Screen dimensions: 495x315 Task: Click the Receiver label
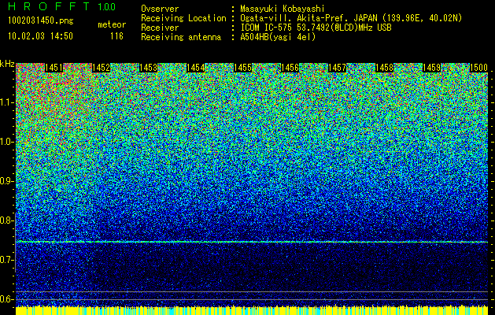point(160,28)
